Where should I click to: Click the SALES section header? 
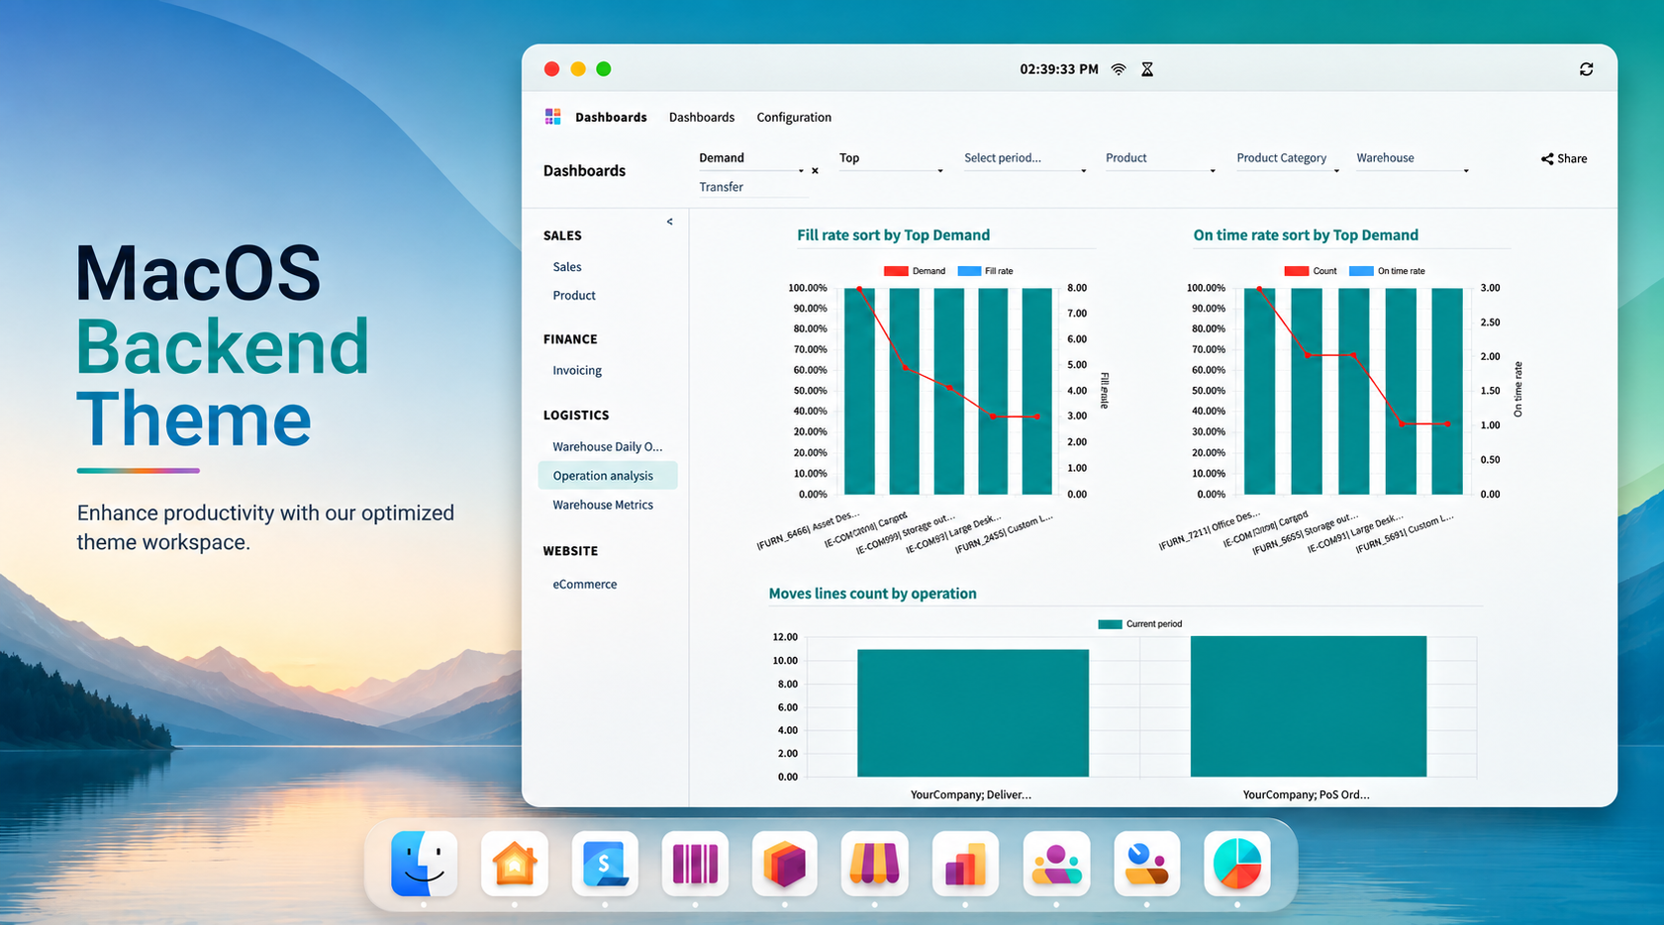(562, 235)
